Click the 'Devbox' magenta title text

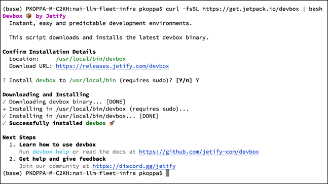point(12,16)
